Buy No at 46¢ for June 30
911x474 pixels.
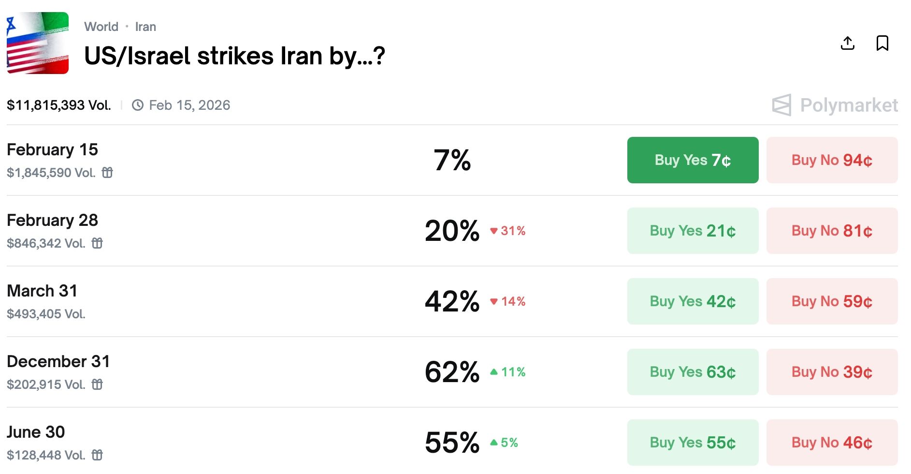[x=831, y=442]
